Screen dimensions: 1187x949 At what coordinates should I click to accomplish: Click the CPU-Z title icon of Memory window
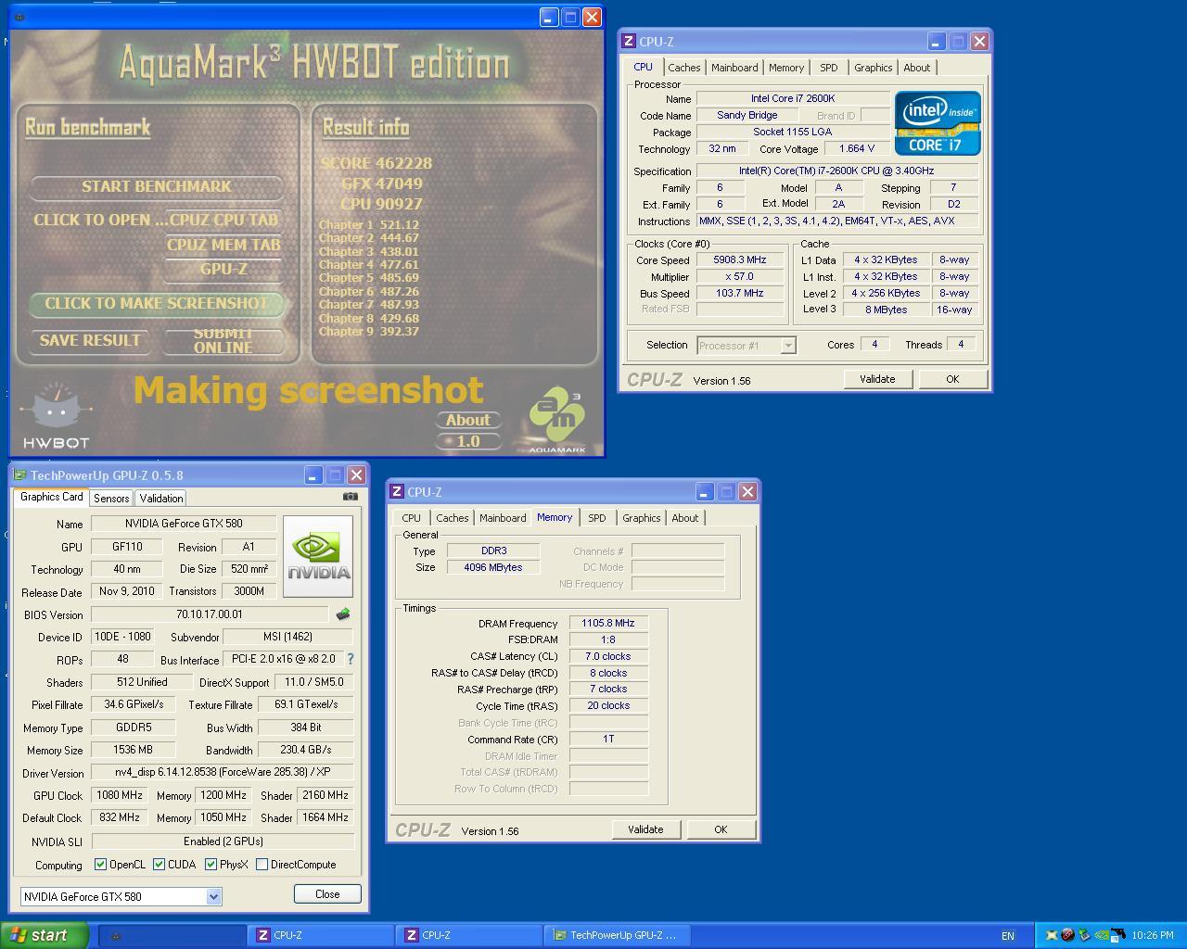397,492
